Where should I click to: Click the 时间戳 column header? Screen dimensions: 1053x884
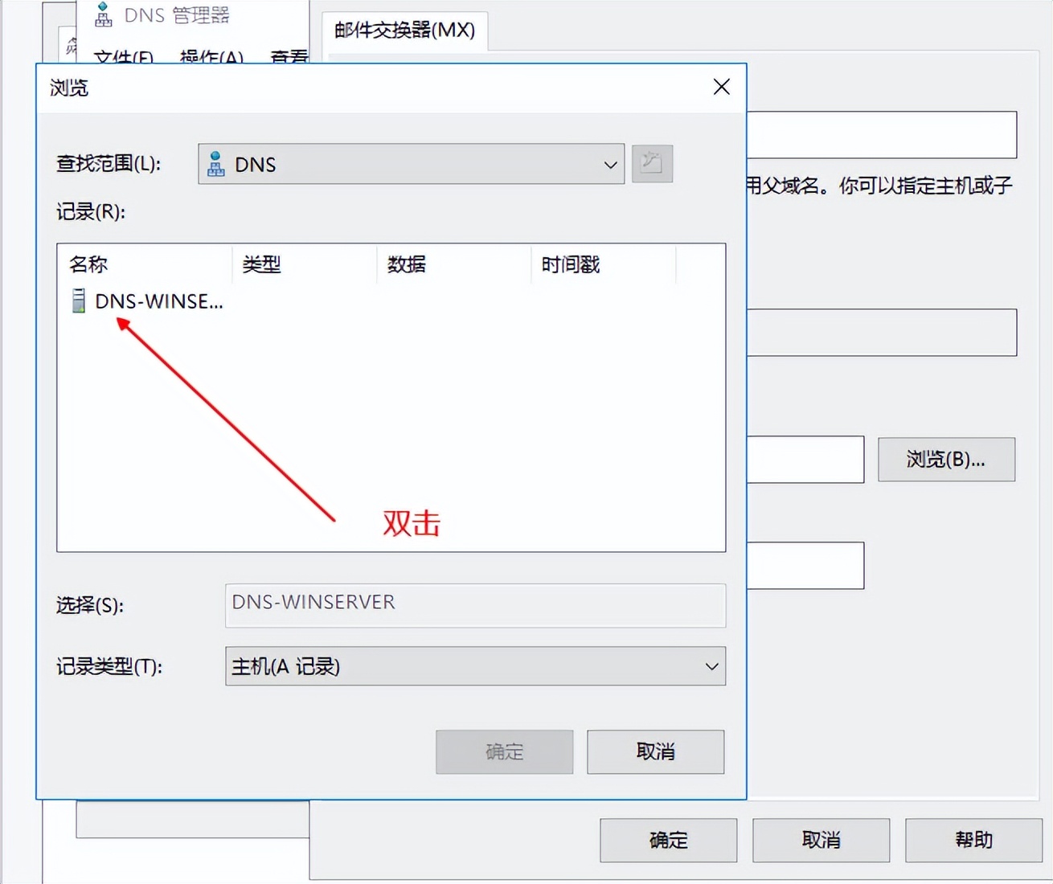coord(569,264)
